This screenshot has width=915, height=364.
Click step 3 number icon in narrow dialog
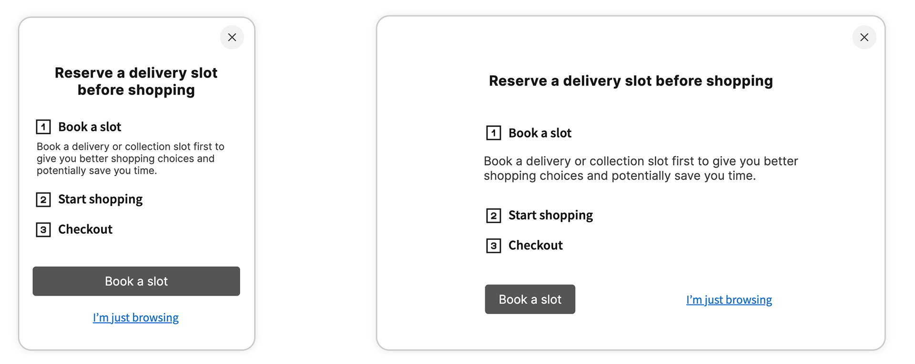[43, 230]
